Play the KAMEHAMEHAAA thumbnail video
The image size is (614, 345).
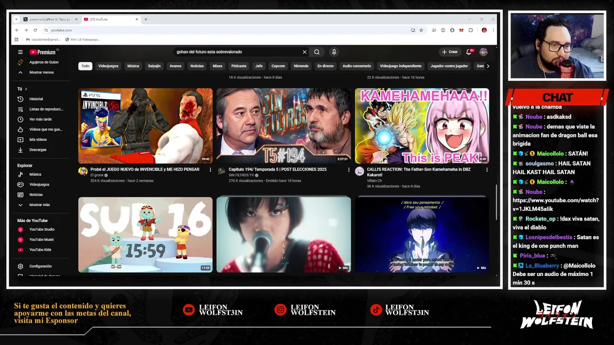(x=422, y=126)
